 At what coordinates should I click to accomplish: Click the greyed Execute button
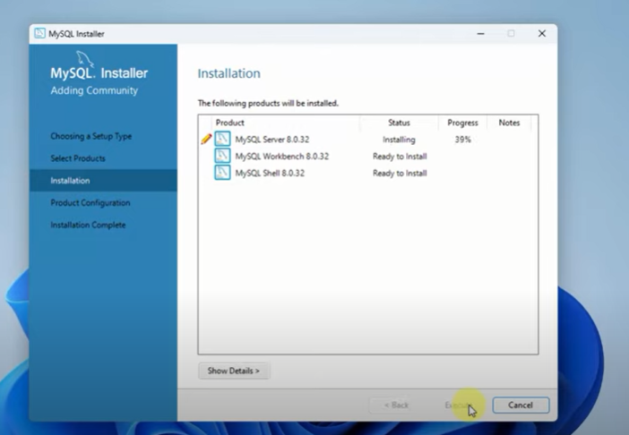459,405
